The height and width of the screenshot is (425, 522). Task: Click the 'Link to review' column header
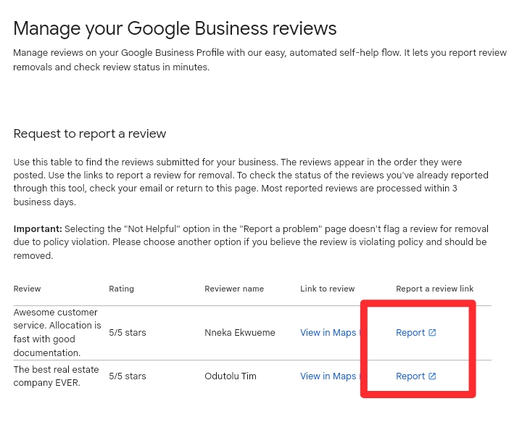(x=327, y=289)
